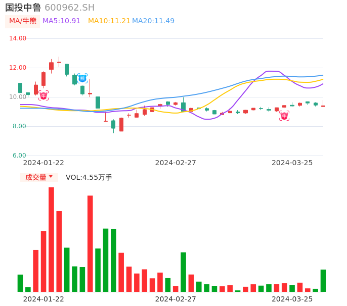This screenshot has height=306, width=347.
Task: Click the lowest red candlestick near 8.00
Action: tap(121, 124)
